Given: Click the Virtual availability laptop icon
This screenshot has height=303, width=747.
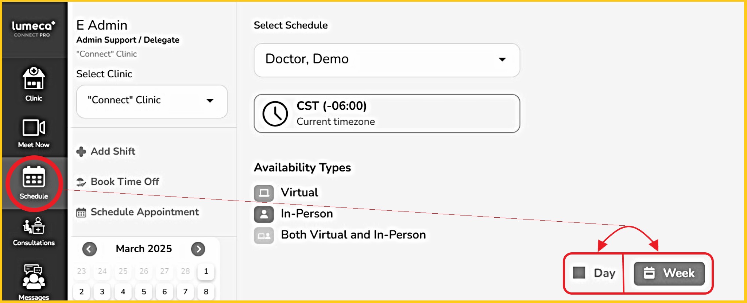Looking at the screenshot, I should click(264, 193).
